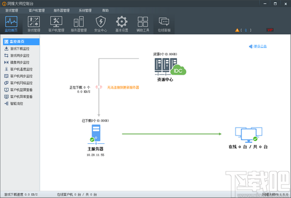Viewport: 291px width, 198px height.
Task: Open the 安全中心 shield icon
Action: point(100,24)
